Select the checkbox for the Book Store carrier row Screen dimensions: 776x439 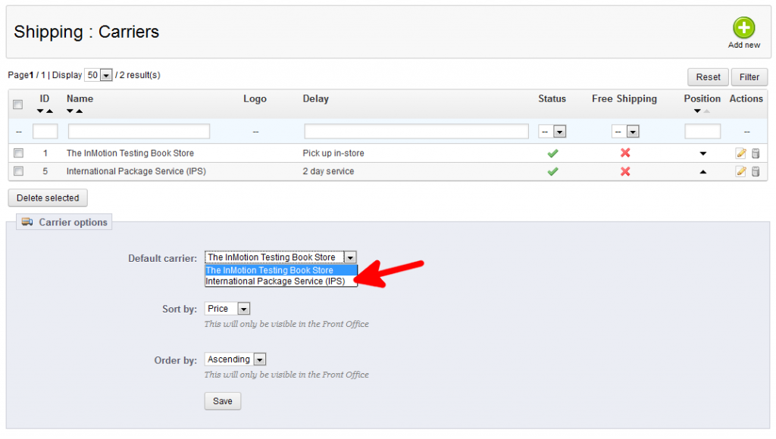[x=18, y=151]
